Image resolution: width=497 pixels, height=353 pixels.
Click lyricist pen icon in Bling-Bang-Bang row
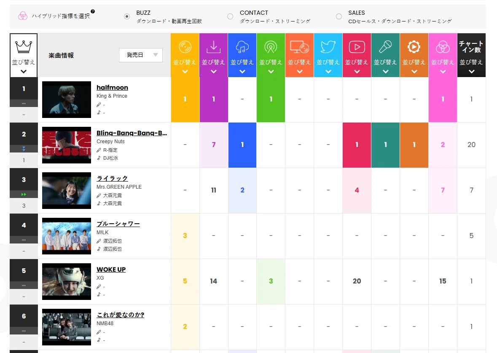point(99,150)
